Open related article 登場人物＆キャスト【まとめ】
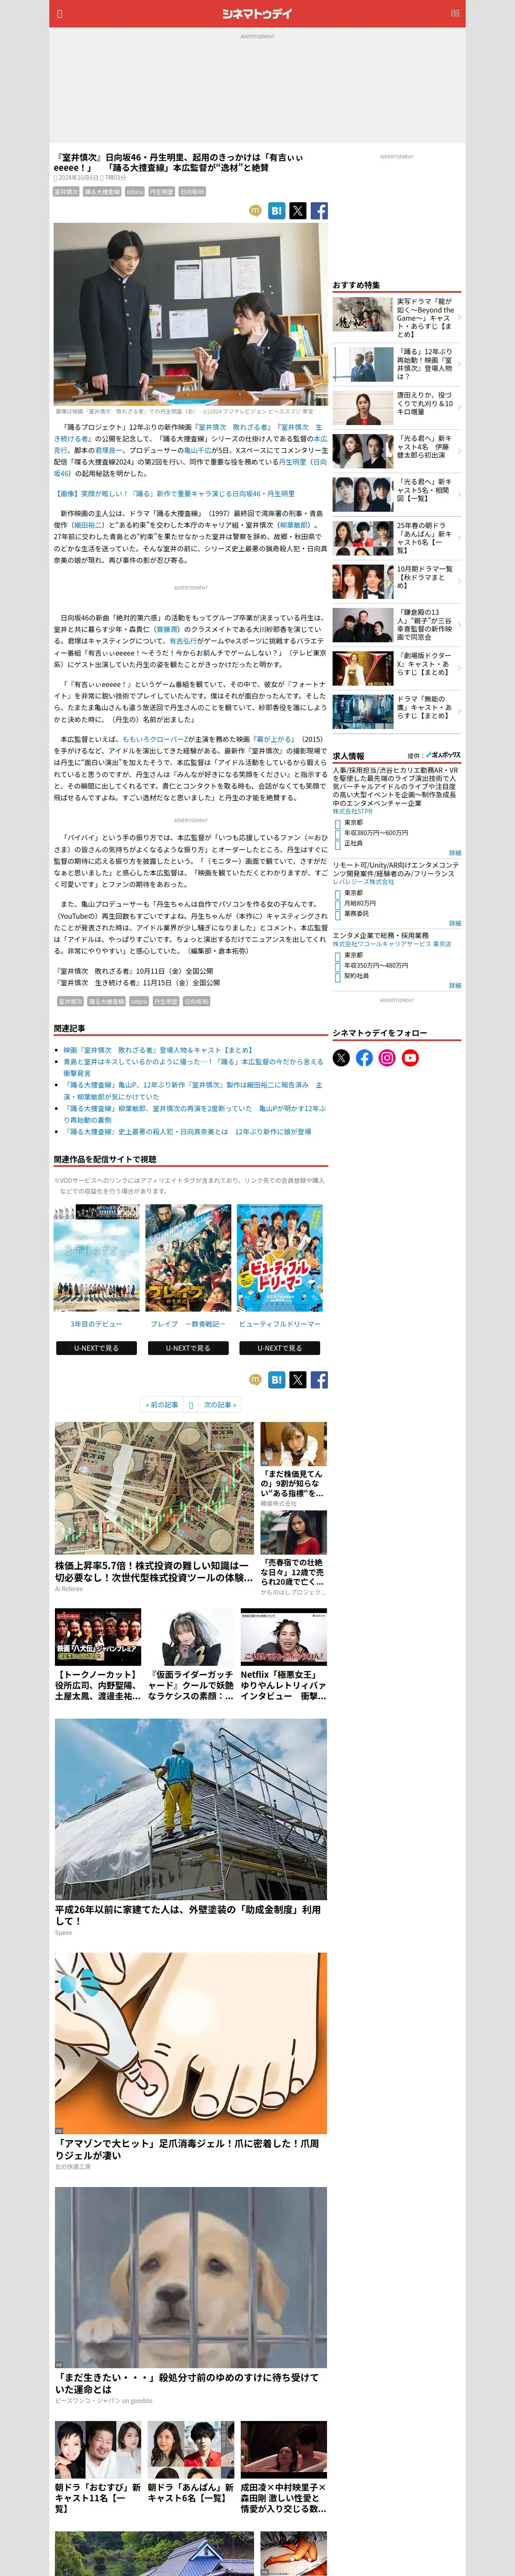 tap(158, 1050)
